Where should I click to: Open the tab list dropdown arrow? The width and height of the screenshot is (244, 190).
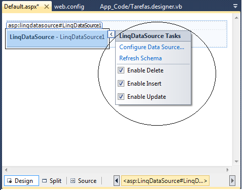[235, 7]
